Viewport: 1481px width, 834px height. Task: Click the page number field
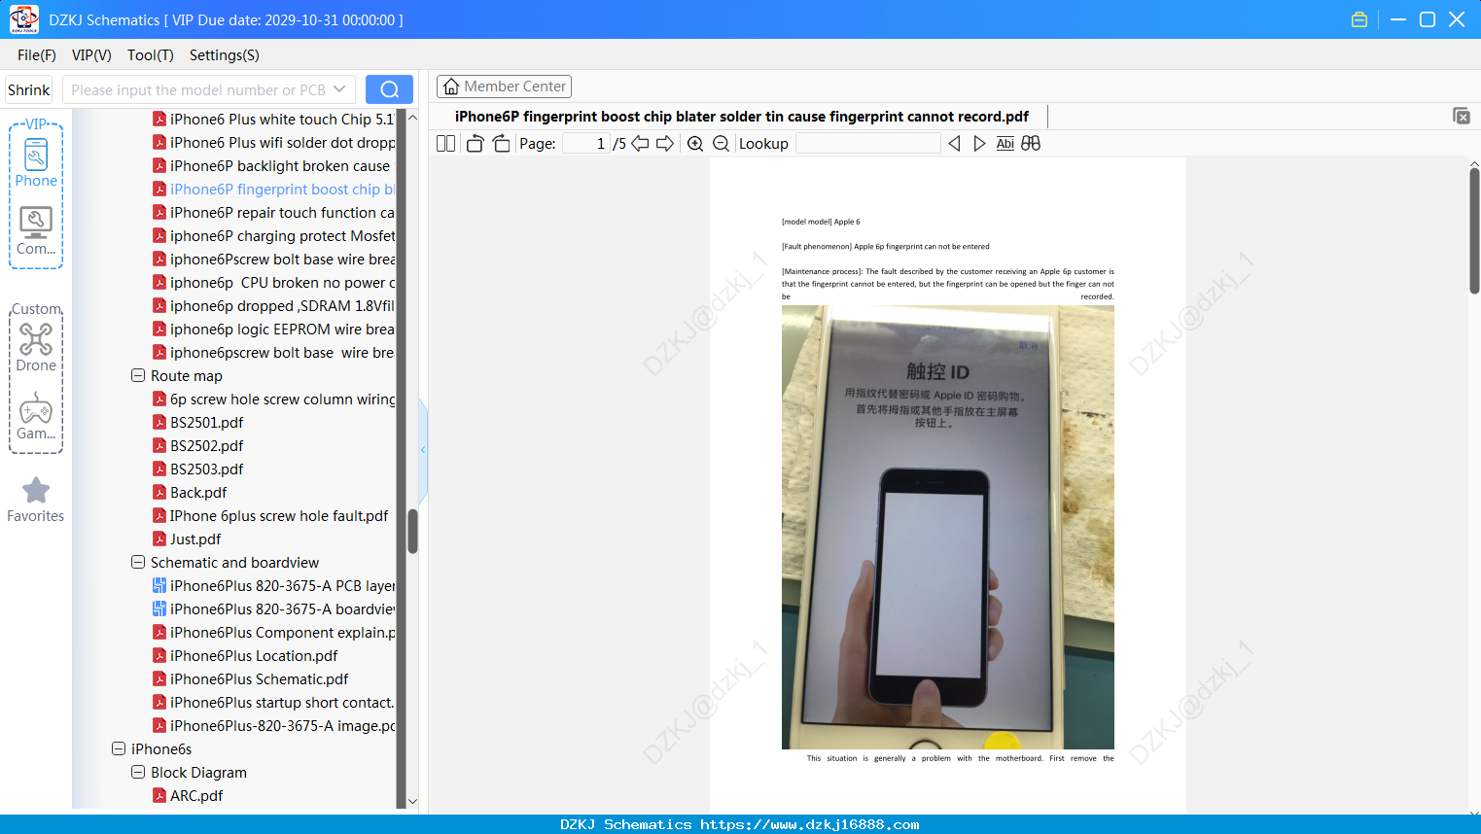tap(585, 143)
